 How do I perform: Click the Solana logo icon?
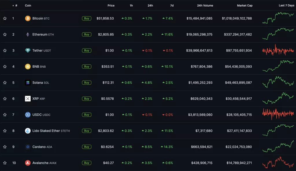28,83
